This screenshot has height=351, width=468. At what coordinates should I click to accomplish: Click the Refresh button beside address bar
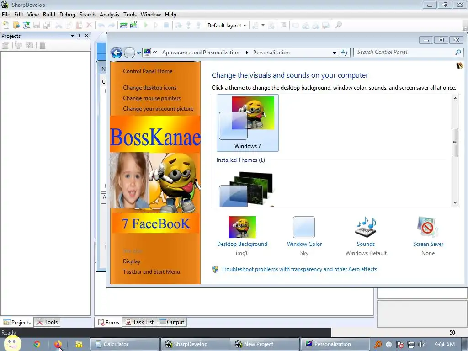(x=345, y=53)
